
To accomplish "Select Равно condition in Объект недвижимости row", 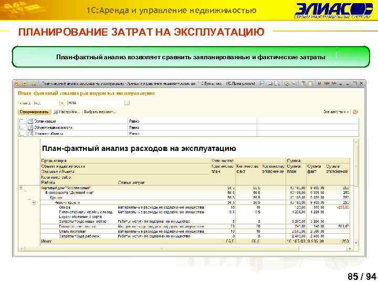I will click(192, 127).
